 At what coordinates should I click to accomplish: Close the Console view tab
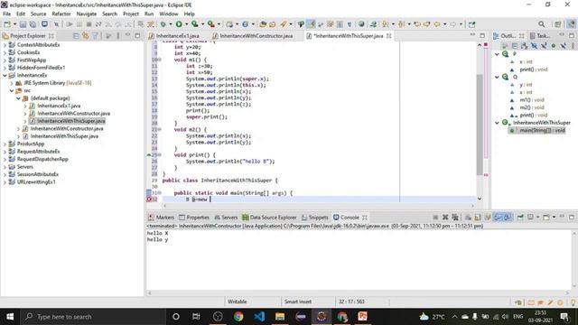[365, 218]
